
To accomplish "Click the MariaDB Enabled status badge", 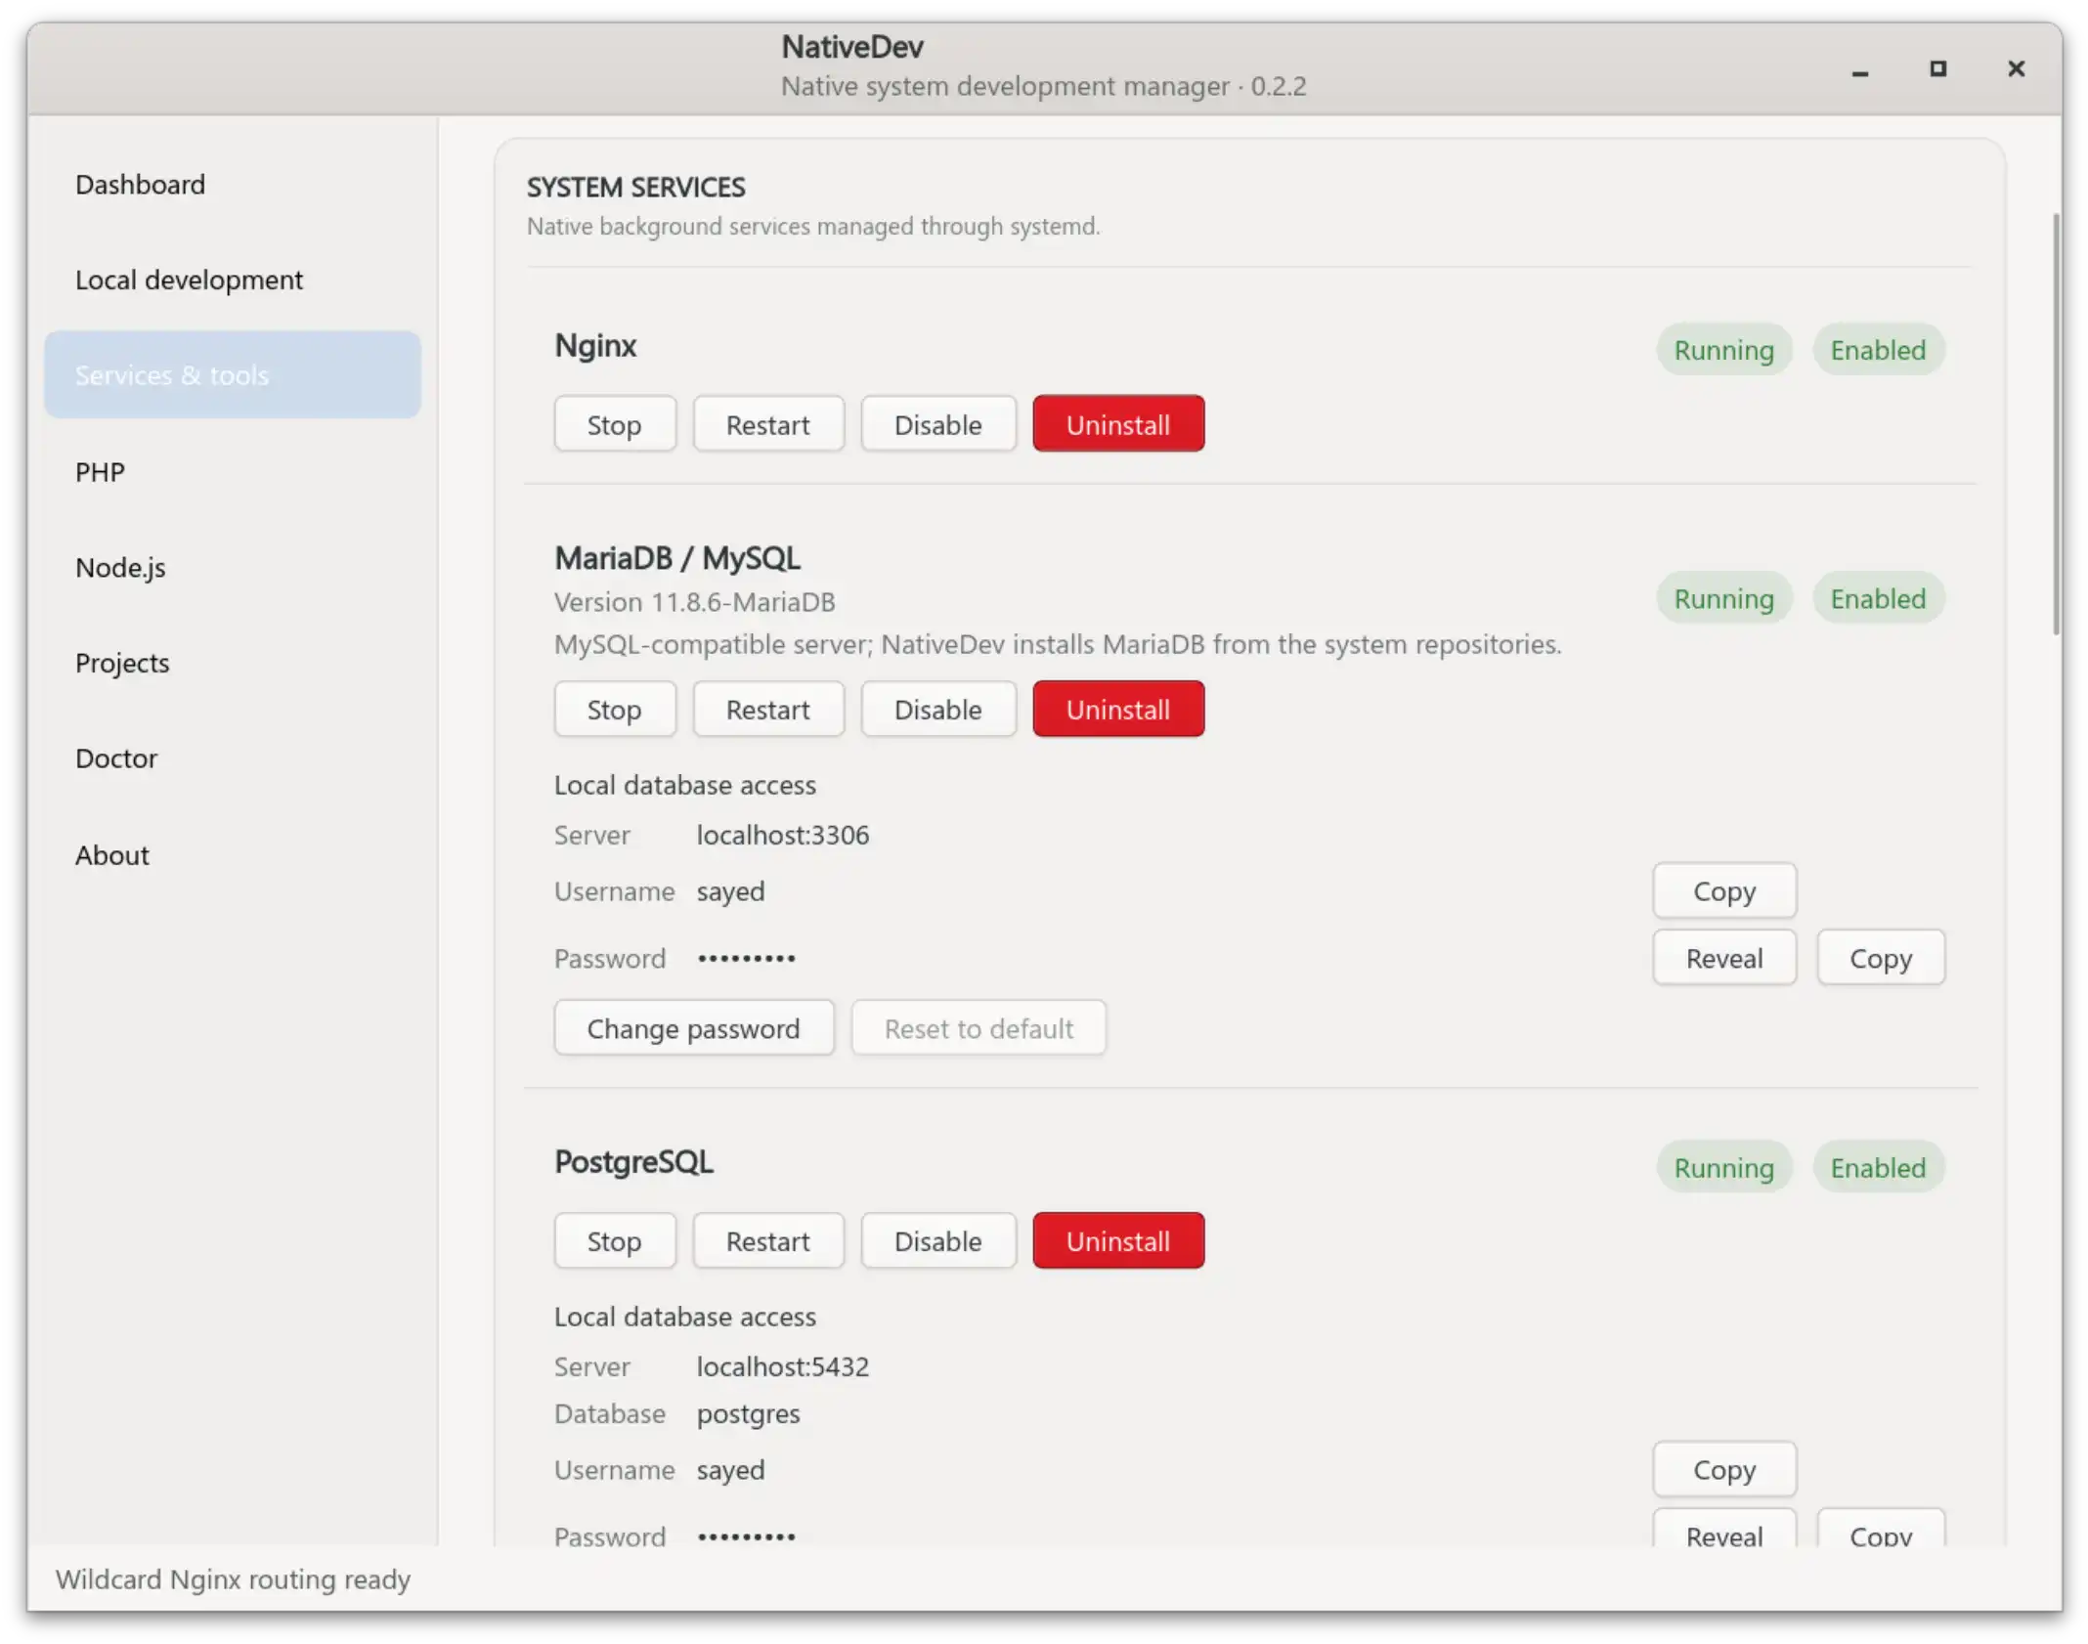I will pos(1878,598).
